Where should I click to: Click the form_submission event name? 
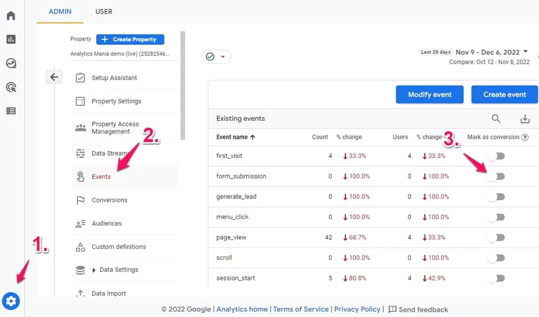[x=241, y=176]
